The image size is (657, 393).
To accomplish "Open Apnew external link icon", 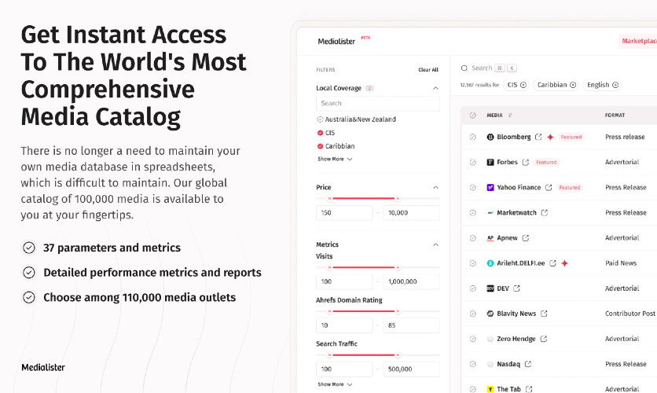I will pyautogui.click(x=526, y=238).
